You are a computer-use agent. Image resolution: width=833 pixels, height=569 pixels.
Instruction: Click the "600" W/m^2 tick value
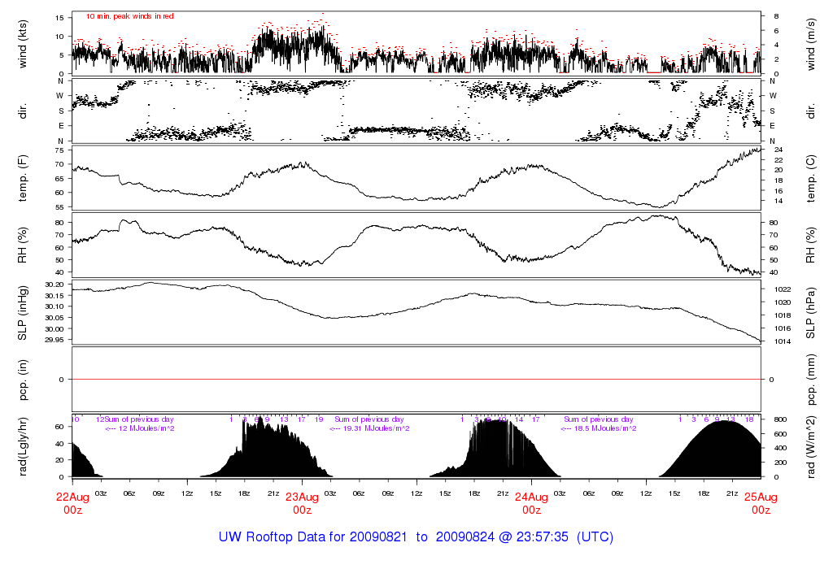[x=780, y=433]
